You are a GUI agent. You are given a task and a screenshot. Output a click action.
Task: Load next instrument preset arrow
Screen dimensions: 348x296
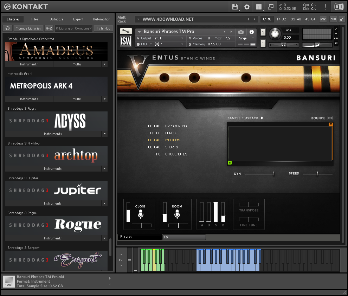pyautogui.click(x=231, y=32)
